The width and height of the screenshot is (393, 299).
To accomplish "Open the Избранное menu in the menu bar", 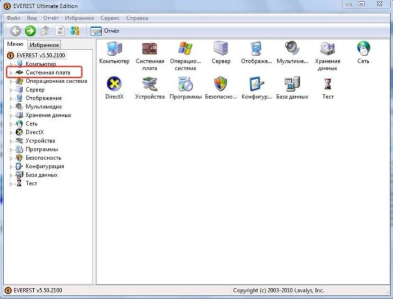I will click(x=79, y=18).
